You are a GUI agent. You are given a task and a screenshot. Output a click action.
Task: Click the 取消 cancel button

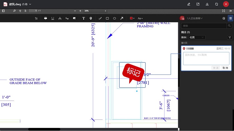[225, 68]
